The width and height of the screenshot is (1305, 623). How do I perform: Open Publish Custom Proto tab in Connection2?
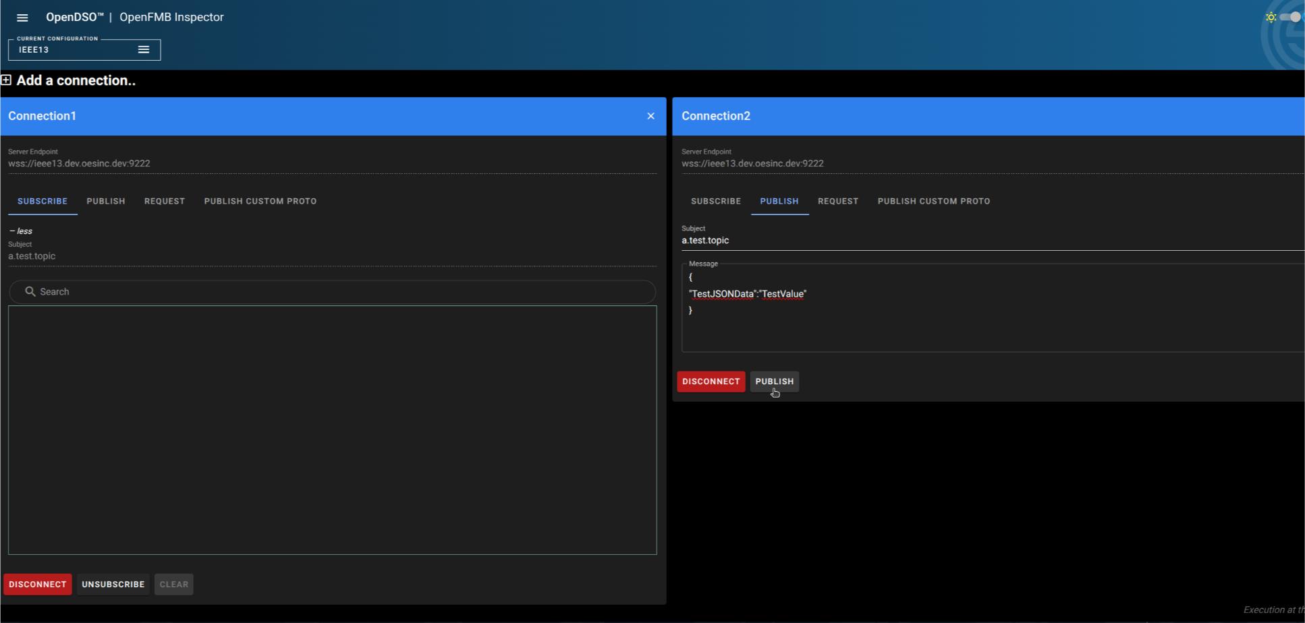click(934, 201)
